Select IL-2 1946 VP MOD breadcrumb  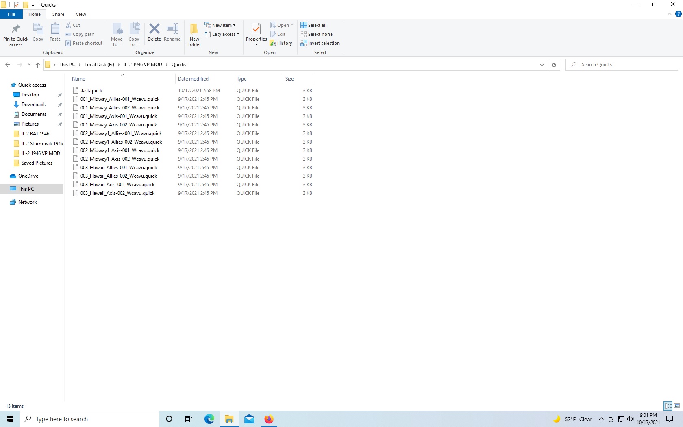pos(143,65)
